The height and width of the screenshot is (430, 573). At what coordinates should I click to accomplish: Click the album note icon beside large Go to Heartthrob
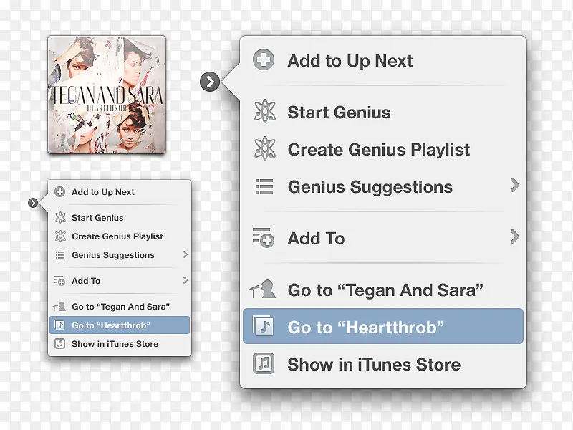tap(263, 326)
